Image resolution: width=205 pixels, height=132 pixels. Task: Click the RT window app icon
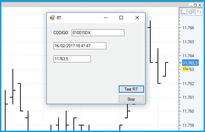[52, 18]
